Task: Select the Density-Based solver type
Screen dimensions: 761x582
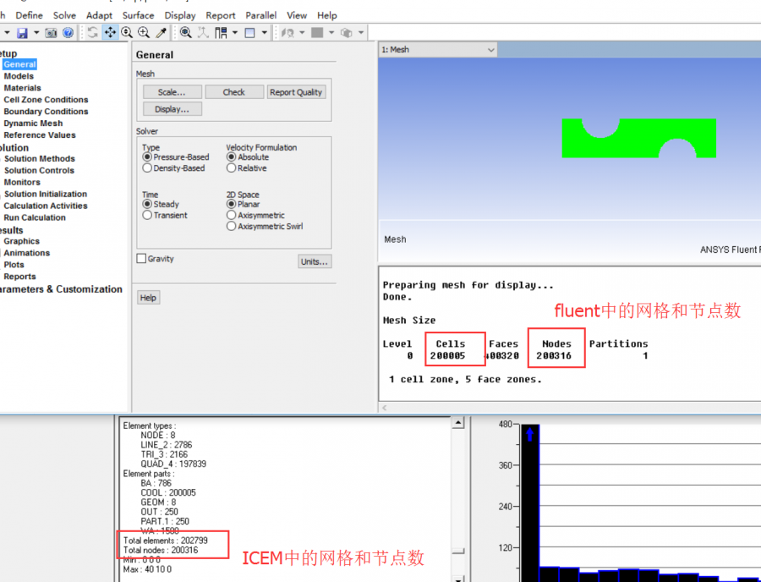Action: tap(147, 168)
